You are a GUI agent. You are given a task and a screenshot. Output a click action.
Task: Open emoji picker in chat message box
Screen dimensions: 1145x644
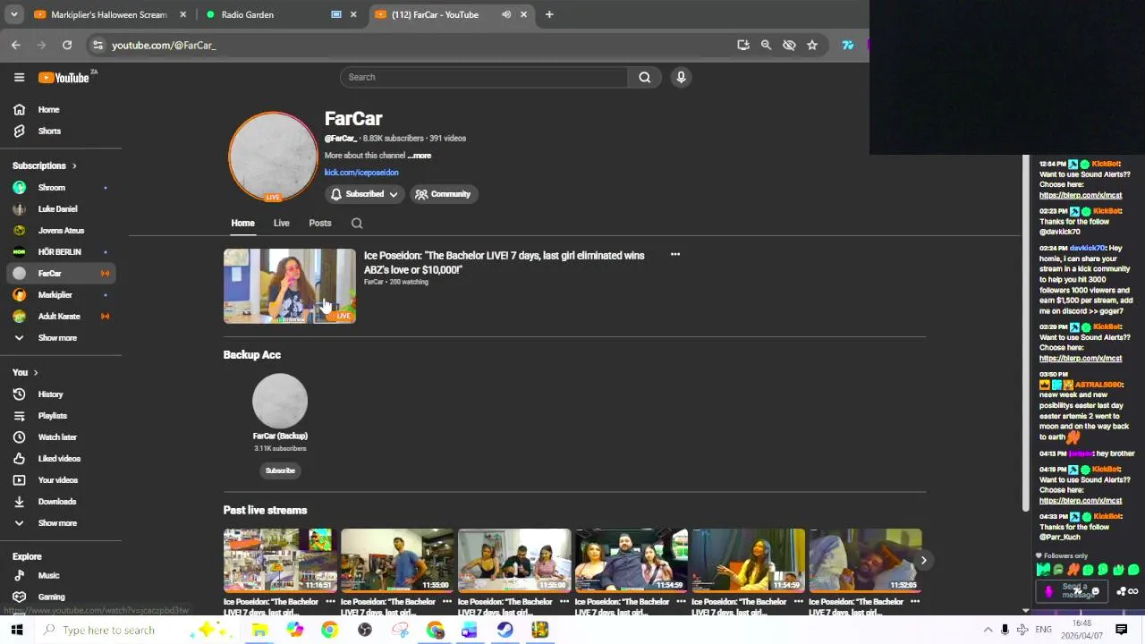(x=1095, y=591)
